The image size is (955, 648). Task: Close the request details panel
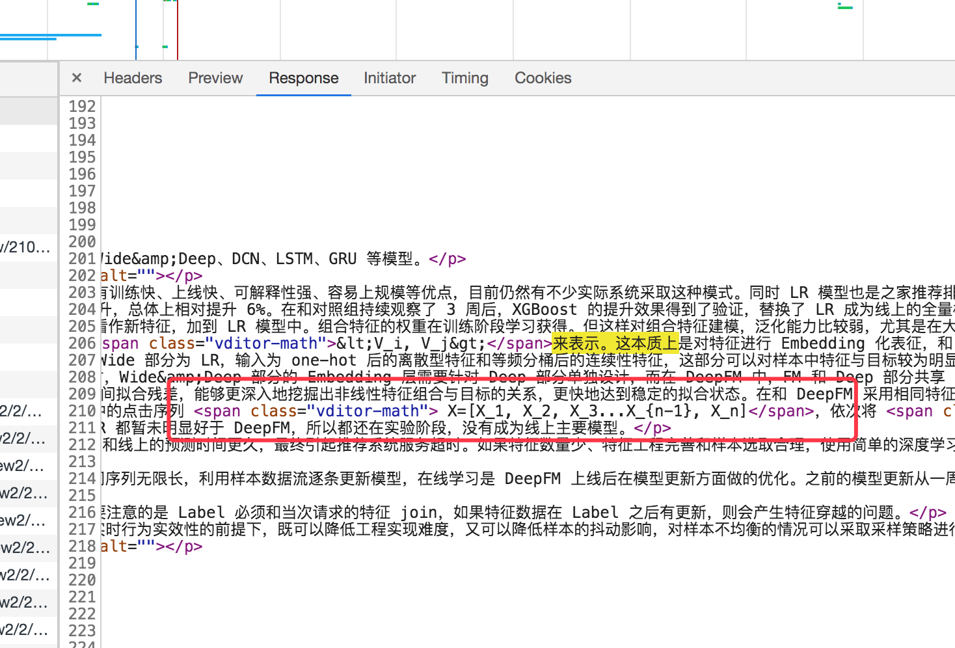[77, 78]
